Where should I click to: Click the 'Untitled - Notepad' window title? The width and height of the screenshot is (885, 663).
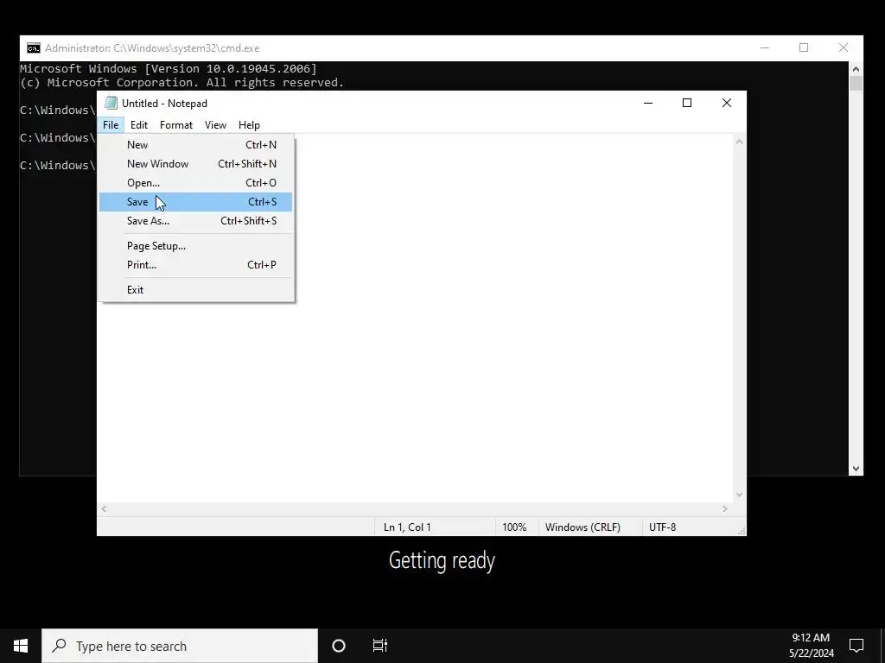164,104
